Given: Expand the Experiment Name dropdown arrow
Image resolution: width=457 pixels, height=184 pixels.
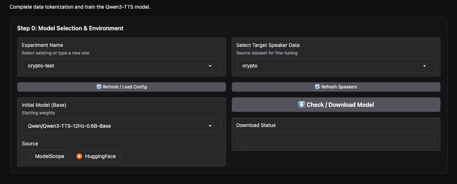Looking at the screenshot, I should 210,66.
